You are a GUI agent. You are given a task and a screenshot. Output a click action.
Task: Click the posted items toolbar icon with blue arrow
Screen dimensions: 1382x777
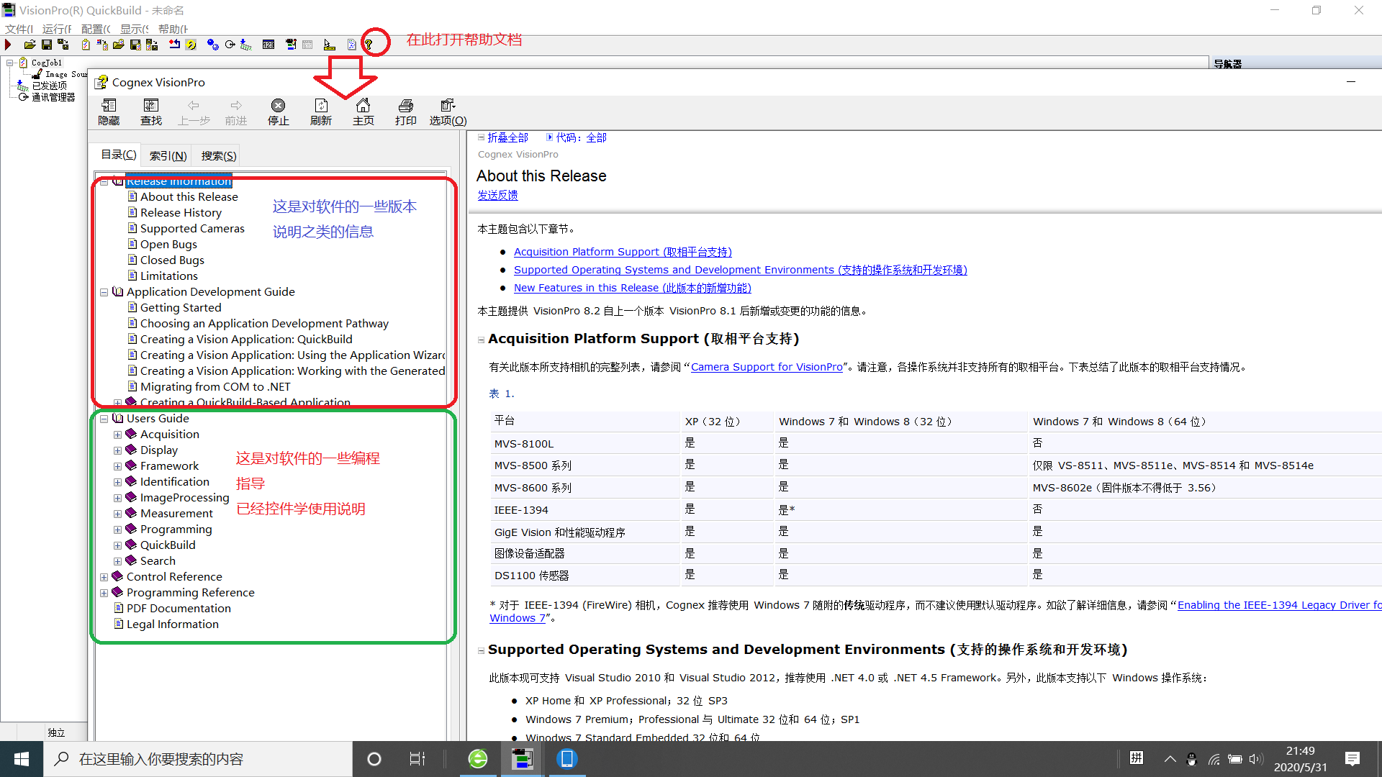pos(245,45)
